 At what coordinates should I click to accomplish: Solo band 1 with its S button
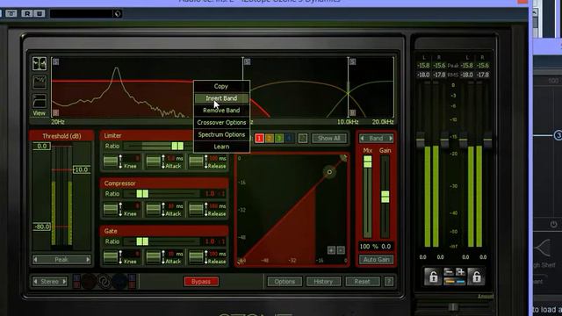click(x=55, y=61)
